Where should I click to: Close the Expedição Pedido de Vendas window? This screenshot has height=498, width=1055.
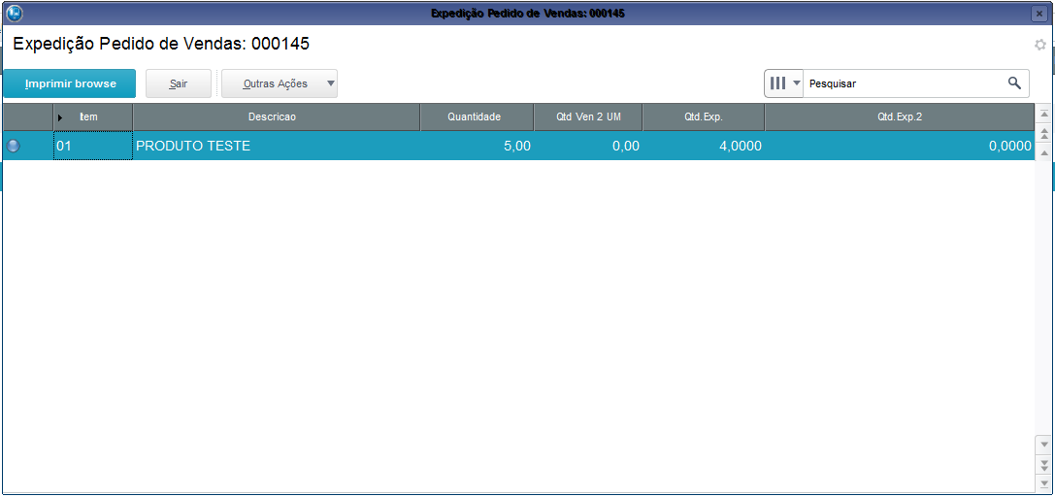point(1039,13)
